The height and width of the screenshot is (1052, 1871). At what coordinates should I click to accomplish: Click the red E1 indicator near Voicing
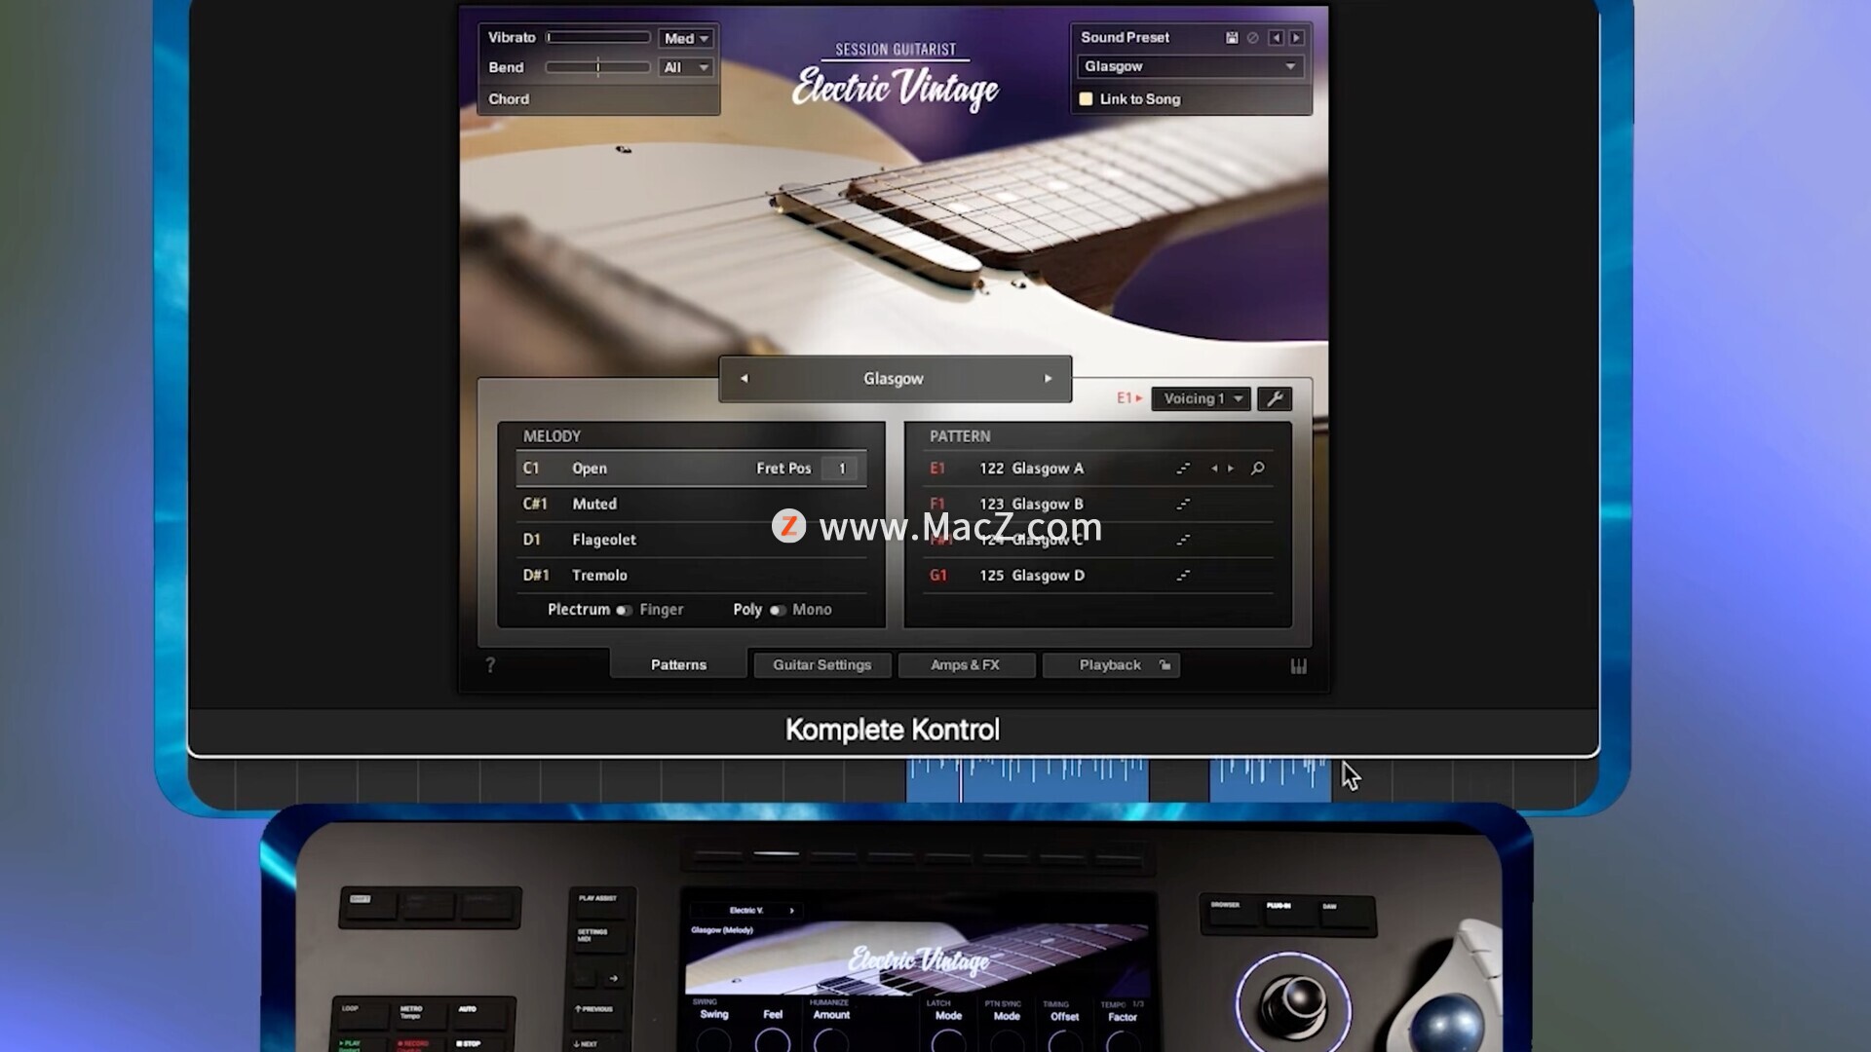coord(1128,398)
